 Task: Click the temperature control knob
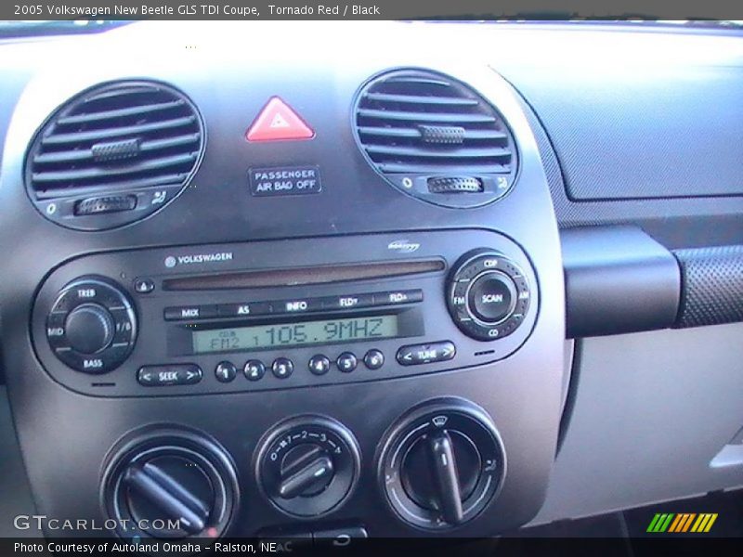pos(170,486)
